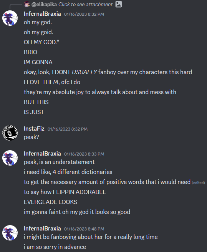Open the image attachment icon in the reply

119,4
